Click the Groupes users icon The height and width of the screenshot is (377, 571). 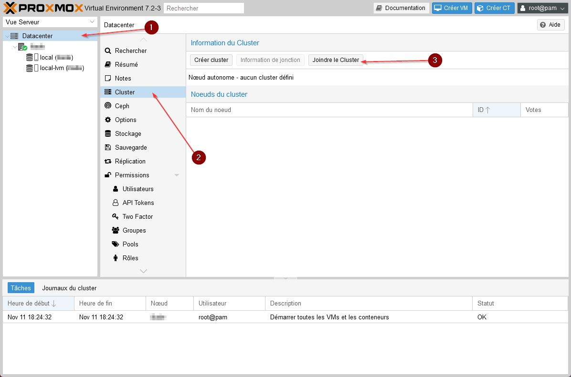pos(115,230)
